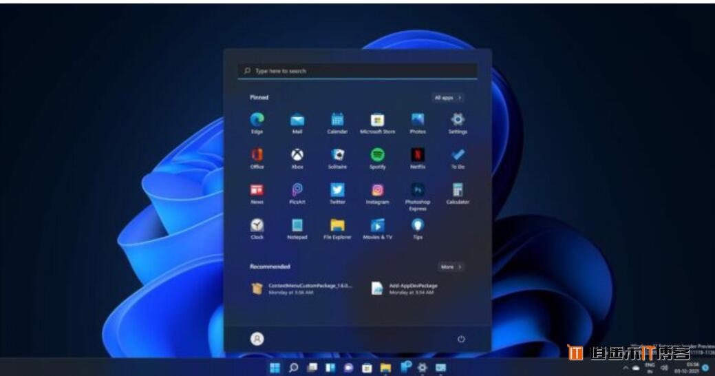Open Add-AppDevPackage recommended file
This screenshot has height=376, width=715.
pyautogui.click(x=405, y=289)
